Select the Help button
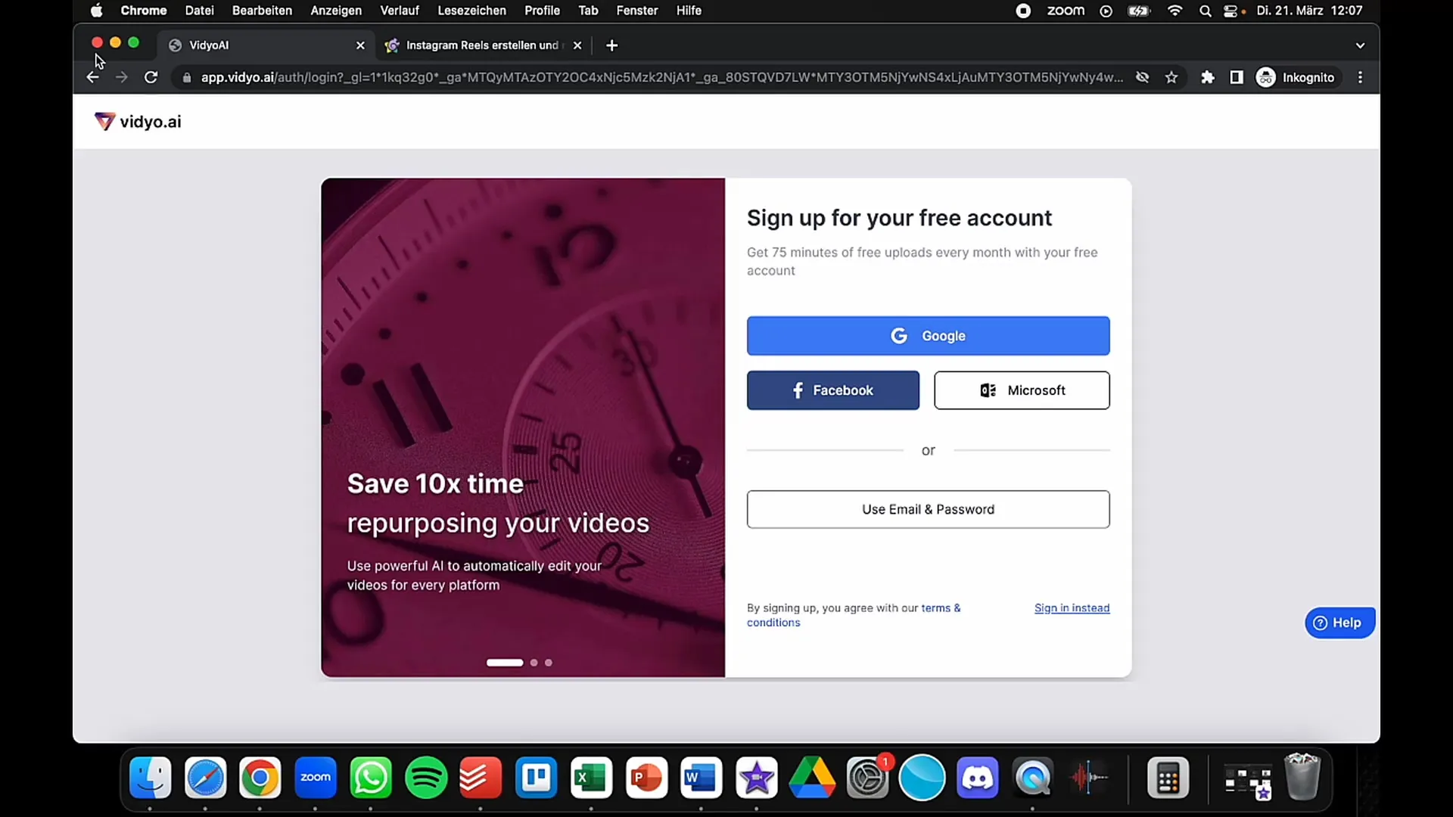 (1338, 623)
